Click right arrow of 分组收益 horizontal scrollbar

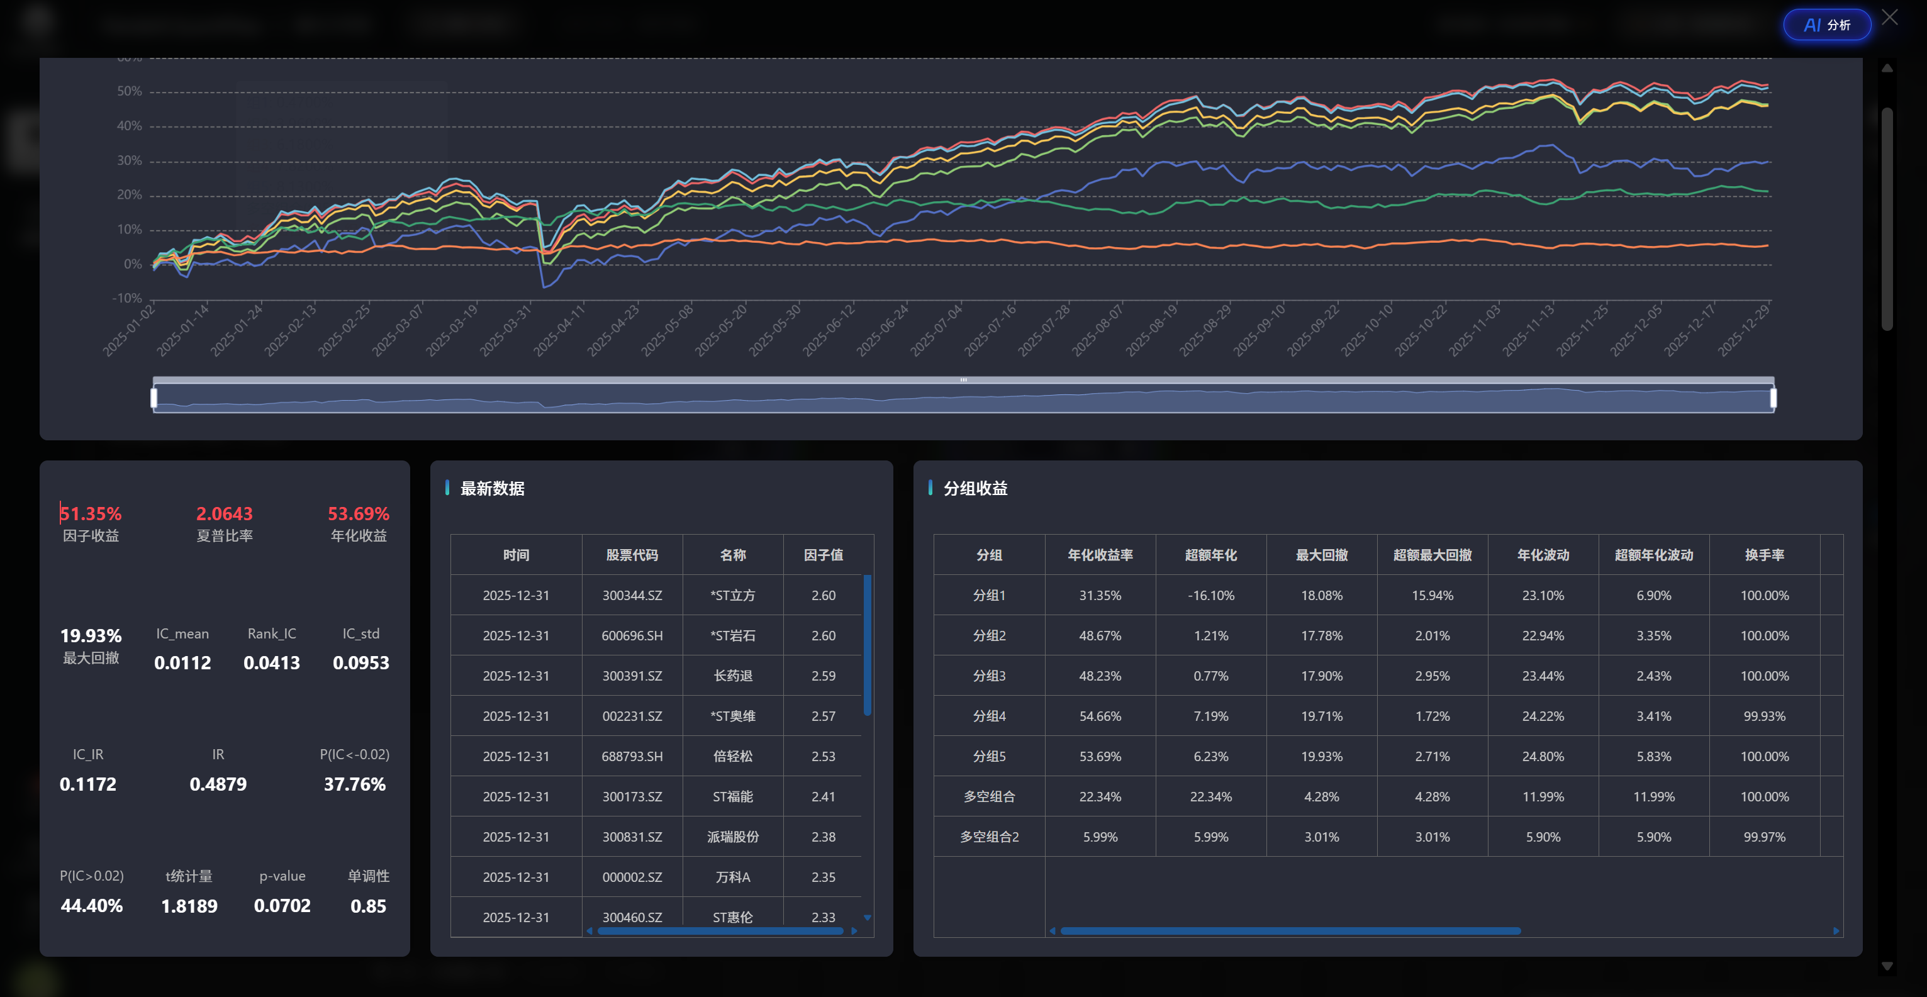click(1836, 931)
